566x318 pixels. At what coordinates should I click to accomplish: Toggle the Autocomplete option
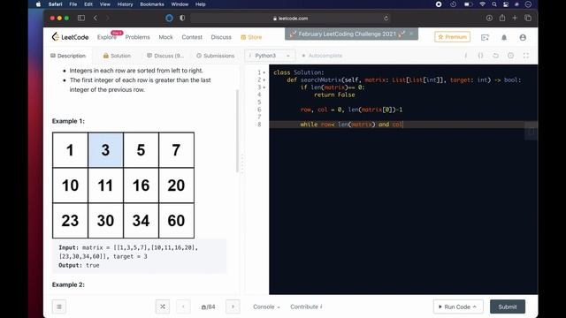(322, 56)
